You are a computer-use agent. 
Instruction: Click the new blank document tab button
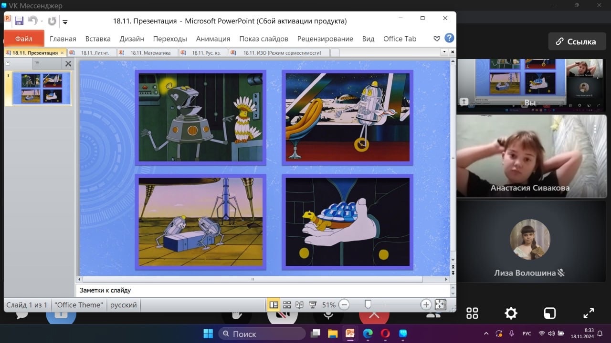[x=335, y=52]
